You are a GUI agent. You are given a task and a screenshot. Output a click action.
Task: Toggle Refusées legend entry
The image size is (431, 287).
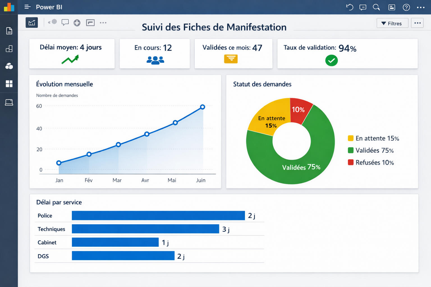point(371,163)
